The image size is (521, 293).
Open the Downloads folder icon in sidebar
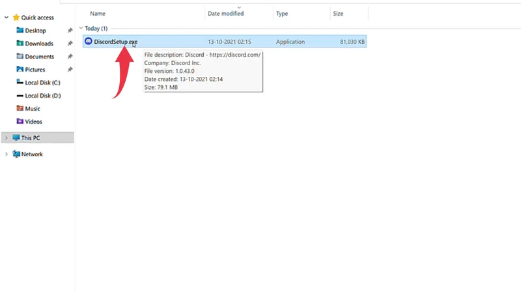[20, 44]
